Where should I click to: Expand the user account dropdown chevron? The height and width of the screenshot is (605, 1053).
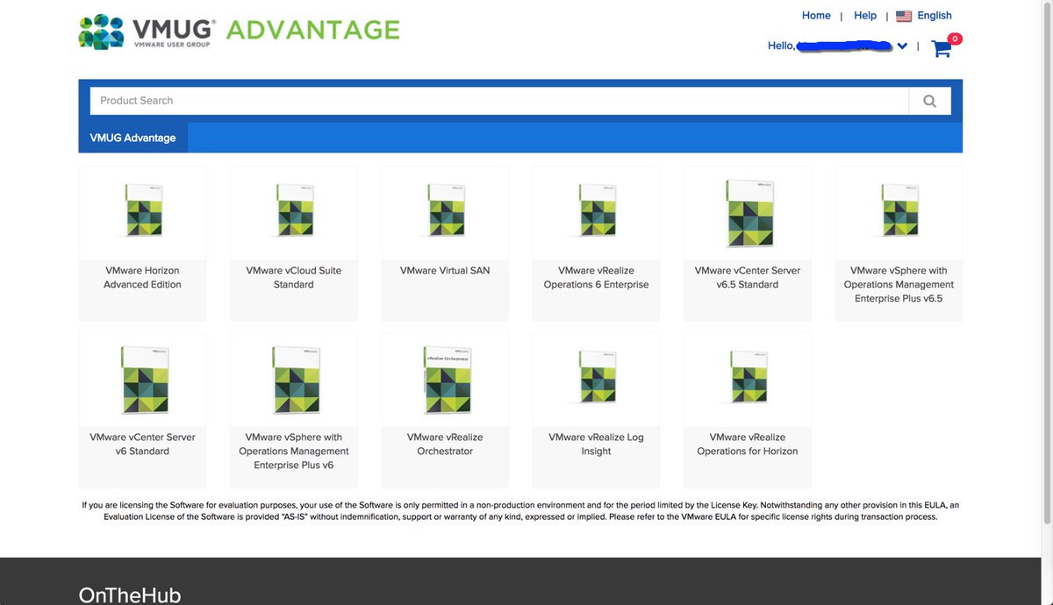point(902,46)
